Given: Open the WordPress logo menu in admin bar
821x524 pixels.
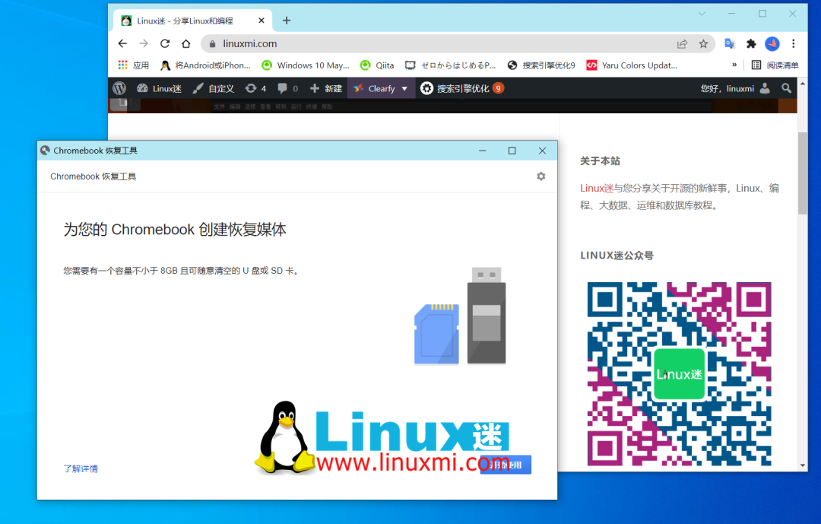Looking at the screenshot, I should 119,87.
